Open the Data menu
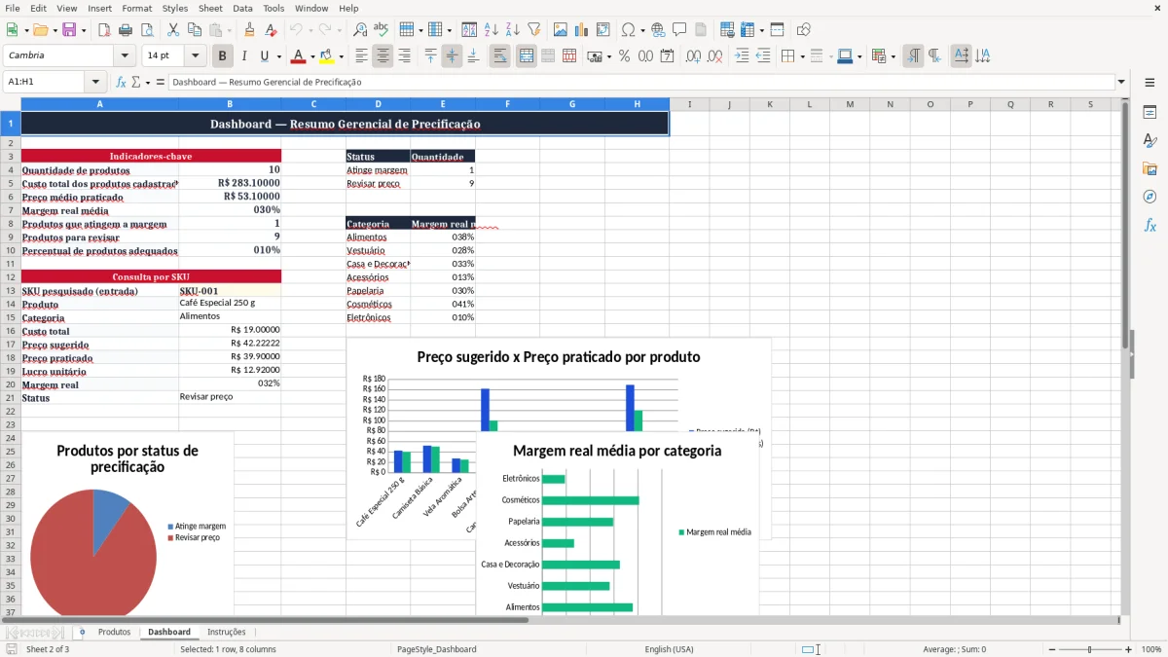 (x=242, y=8)
